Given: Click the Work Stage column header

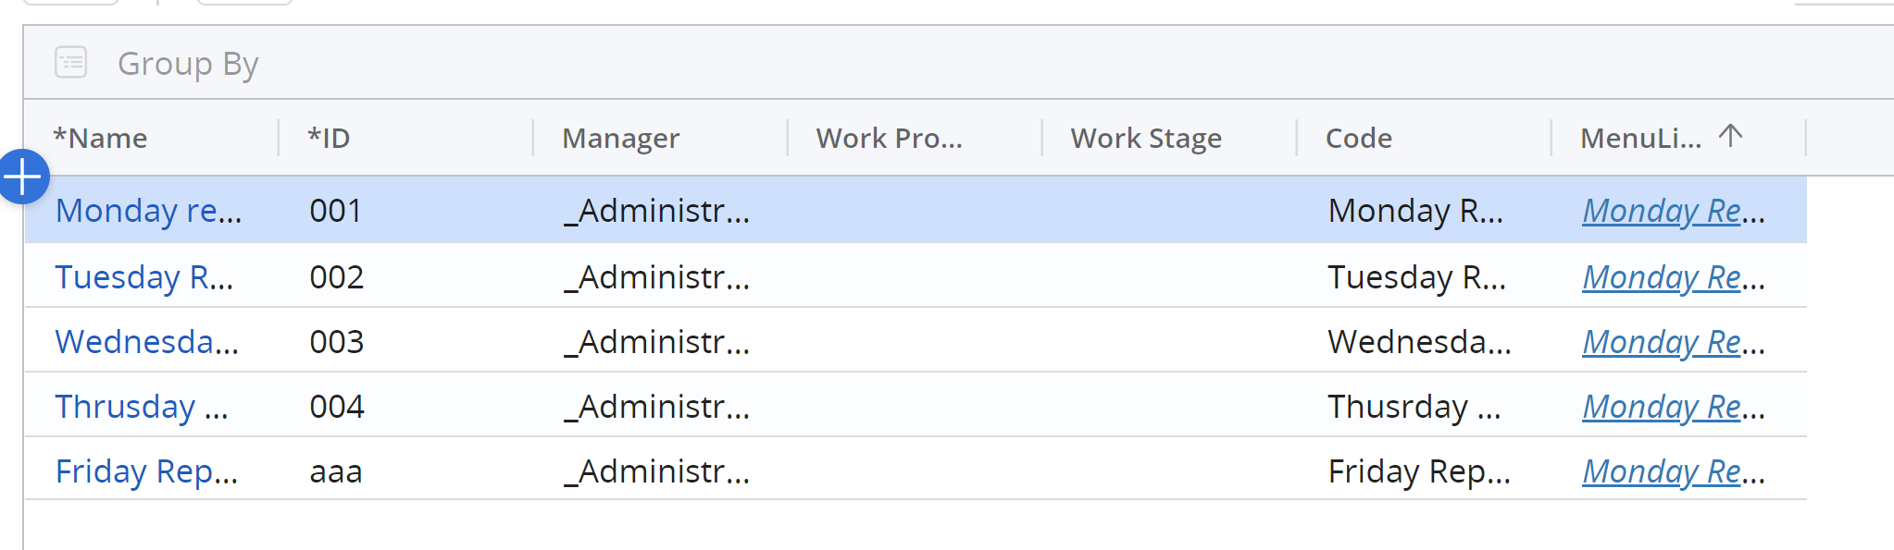Looking at the screenshot, I should coord(1146,139).
